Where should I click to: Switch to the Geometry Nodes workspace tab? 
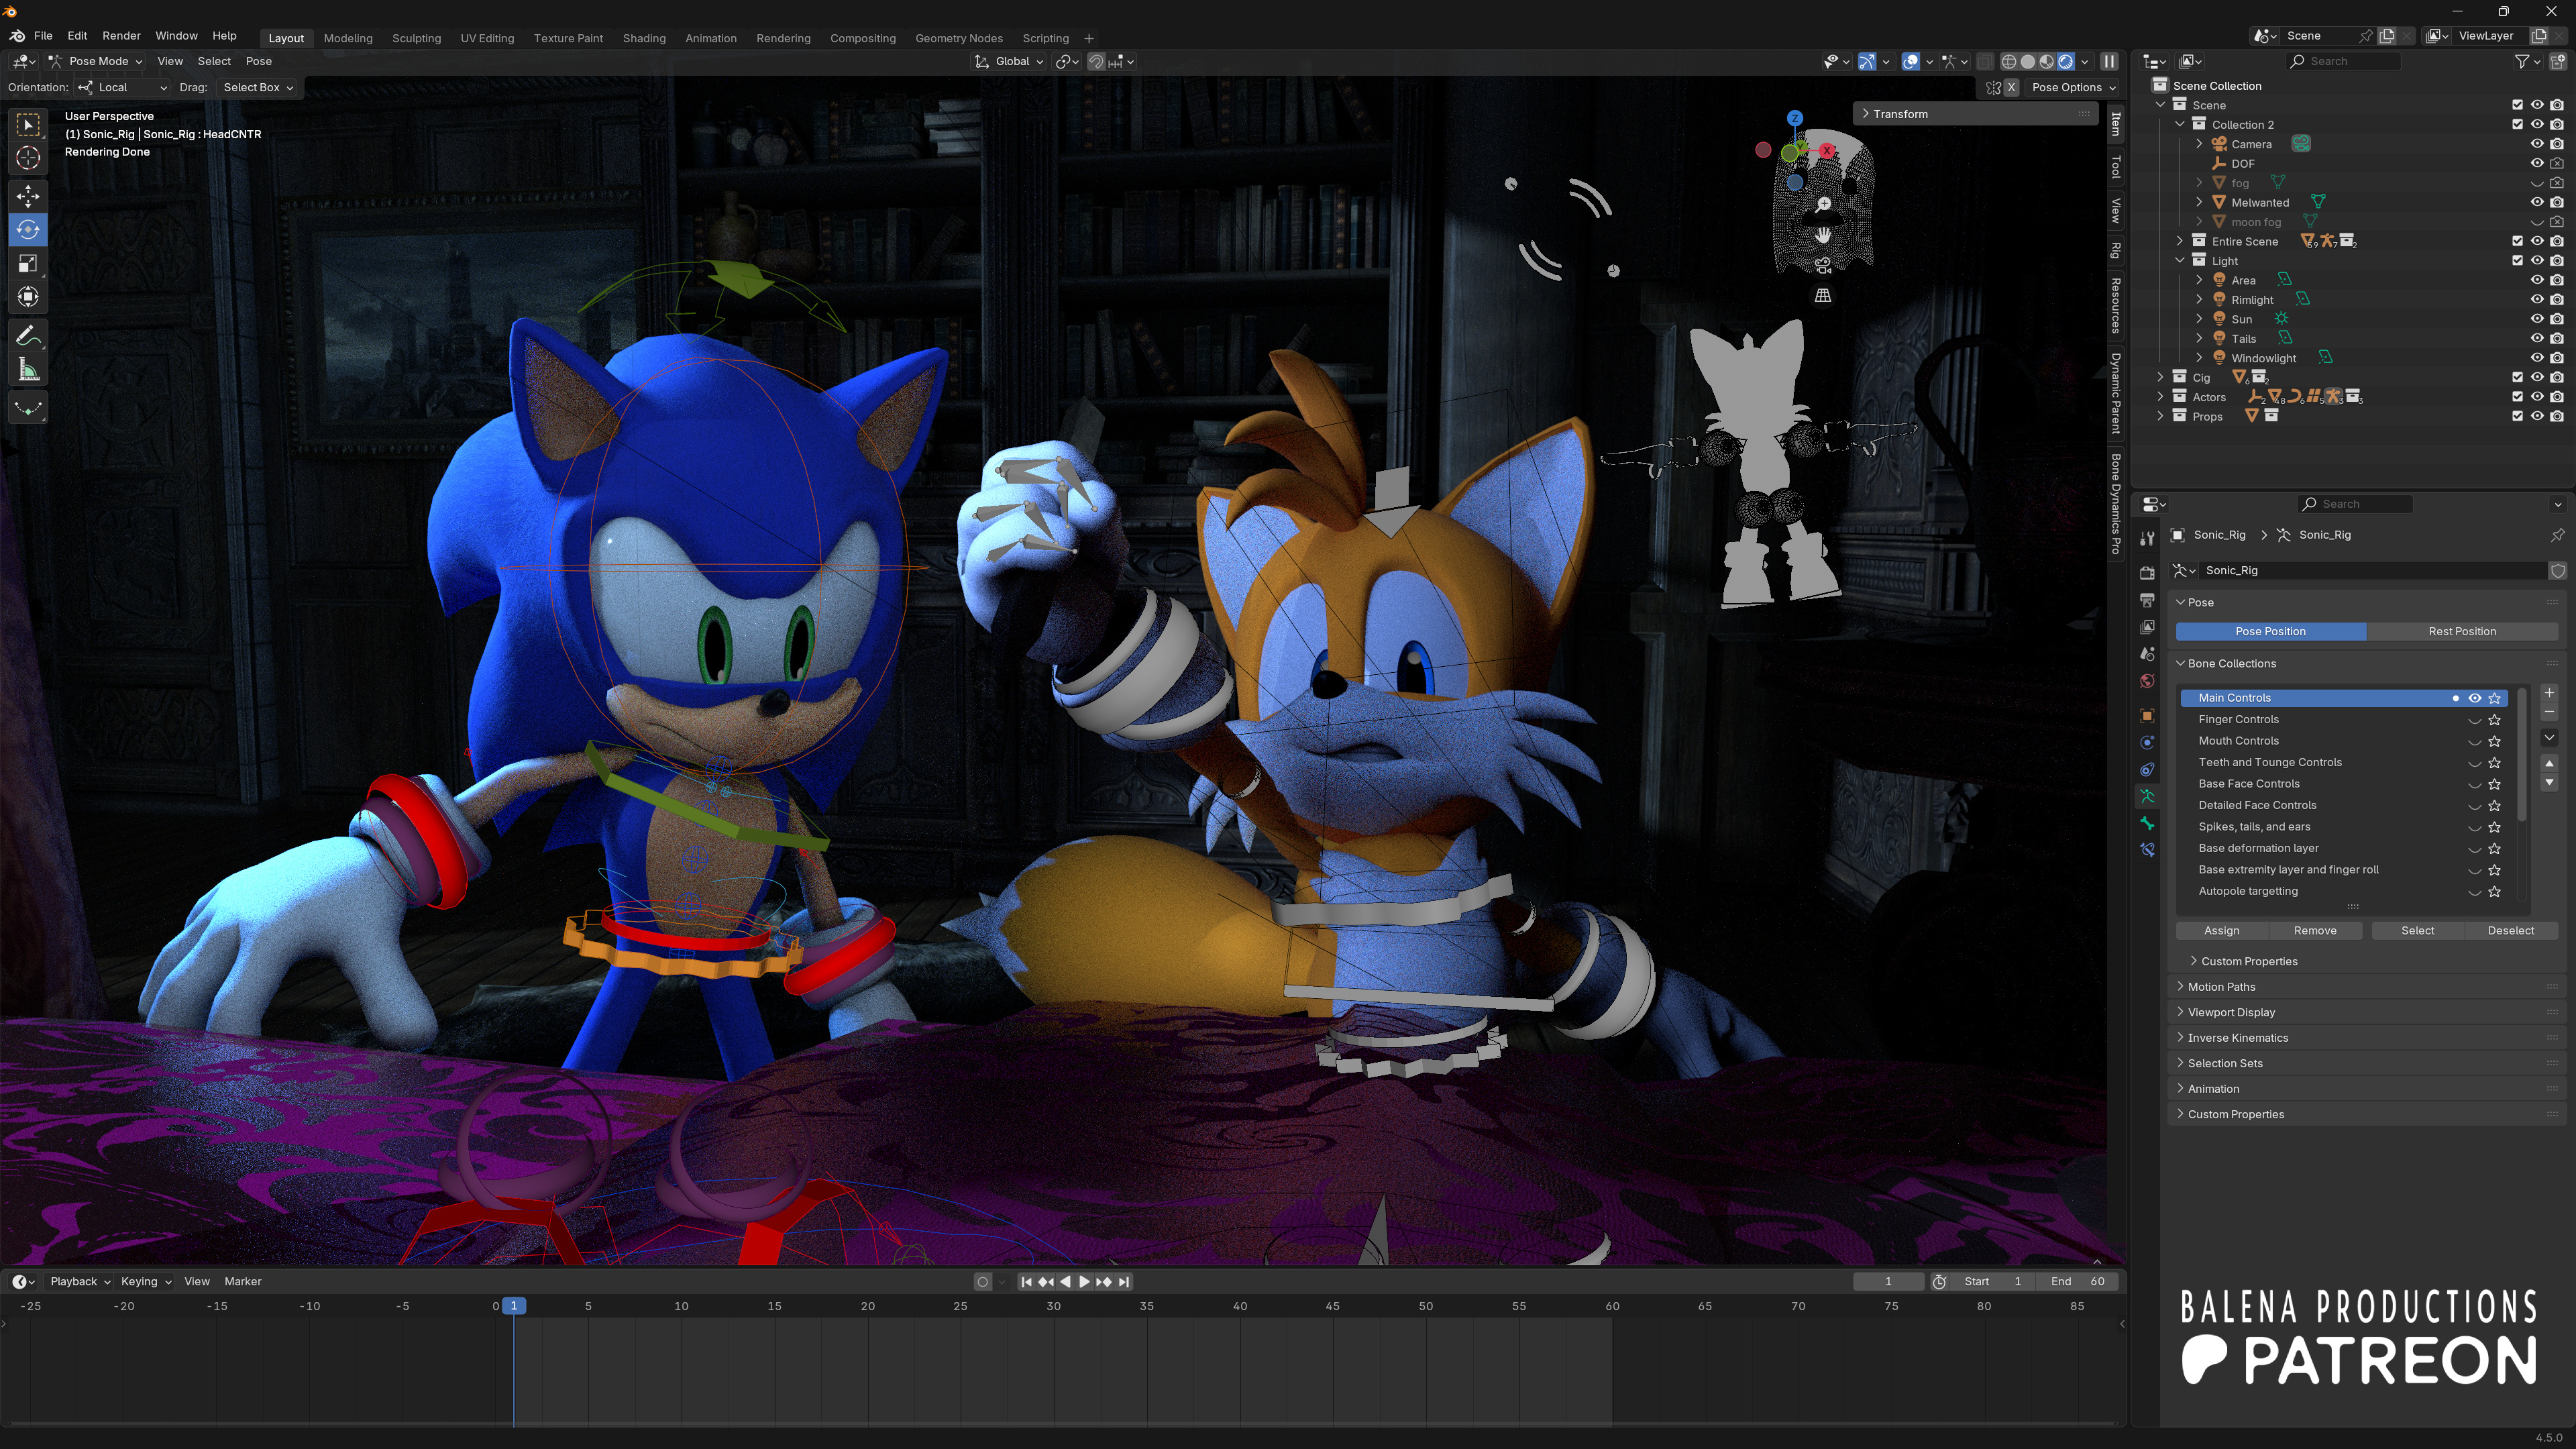tap(959, 38)
